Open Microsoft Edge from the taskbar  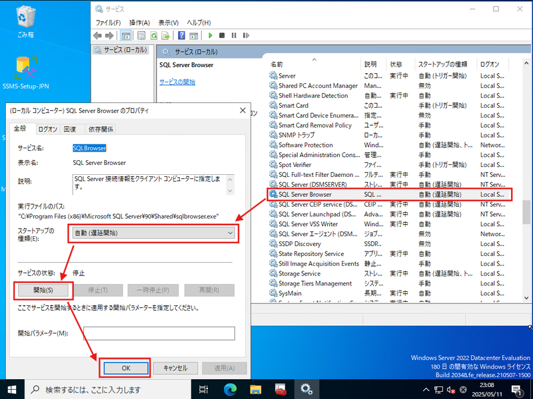point(230,389)
